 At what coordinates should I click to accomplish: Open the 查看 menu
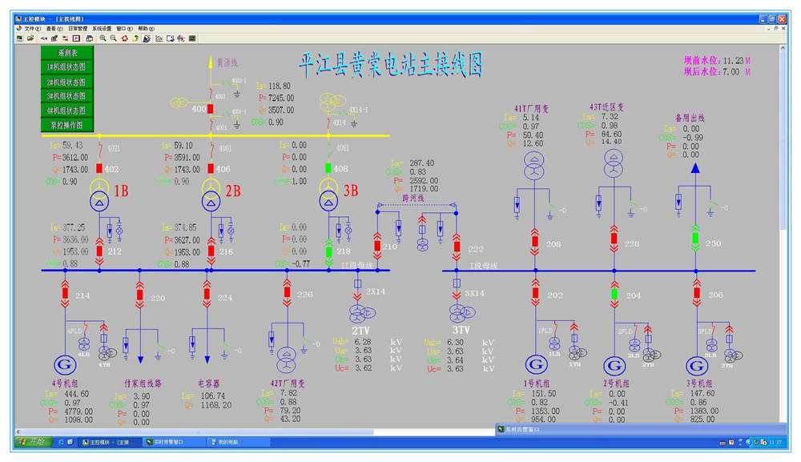pos(54,28)
